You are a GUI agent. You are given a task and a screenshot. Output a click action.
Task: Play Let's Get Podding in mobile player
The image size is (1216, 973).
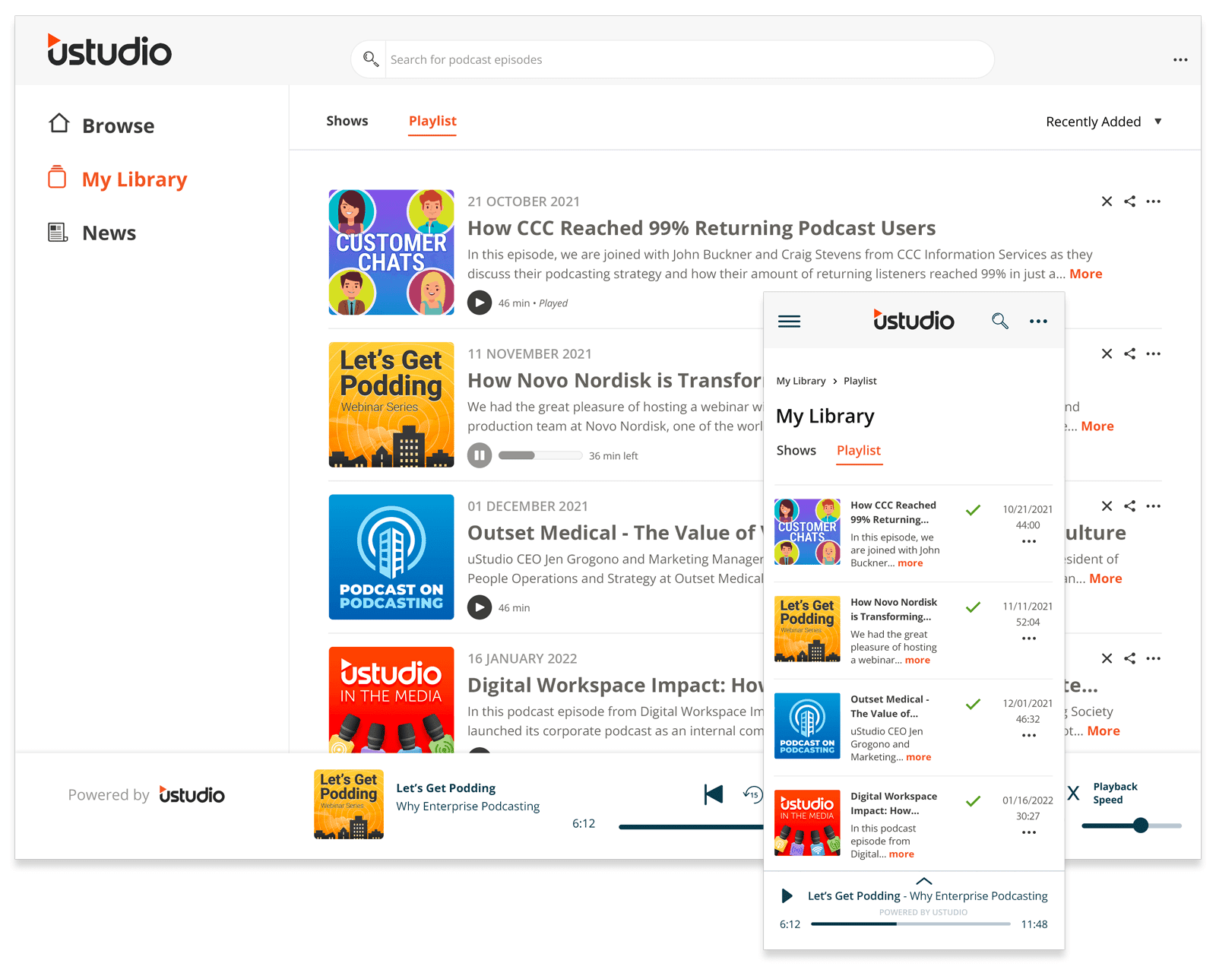pos(787,896)
